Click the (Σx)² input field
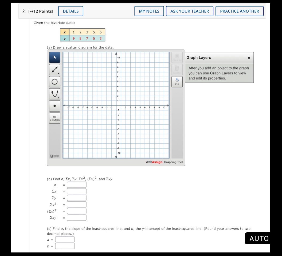This screenshot has width=282, height=256. [77, 211]
